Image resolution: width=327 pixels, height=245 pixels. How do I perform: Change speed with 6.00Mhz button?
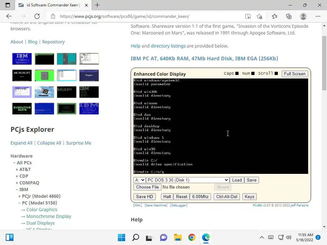200,197
